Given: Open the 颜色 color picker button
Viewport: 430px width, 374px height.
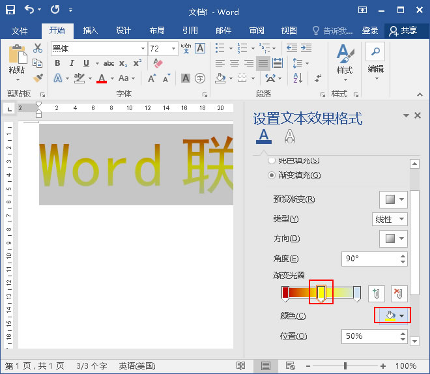Looking at the screenshot, I should point(394,315).
